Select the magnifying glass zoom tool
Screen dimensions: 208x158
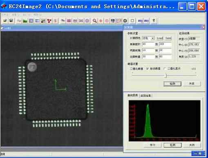(x=94, y=21)
